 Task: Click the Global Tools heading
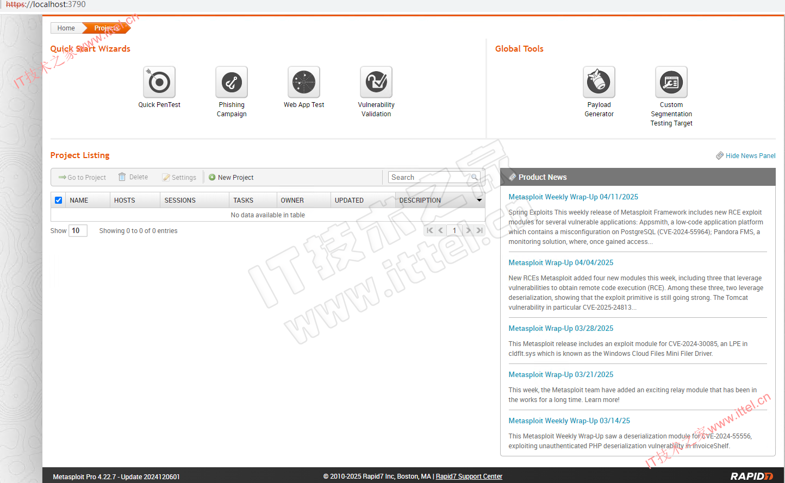coord(519,48)
